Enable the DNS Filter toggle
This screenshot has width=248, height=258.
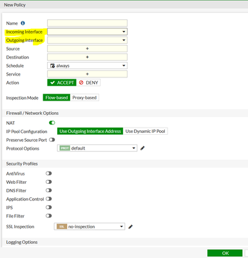pos(49,190)
